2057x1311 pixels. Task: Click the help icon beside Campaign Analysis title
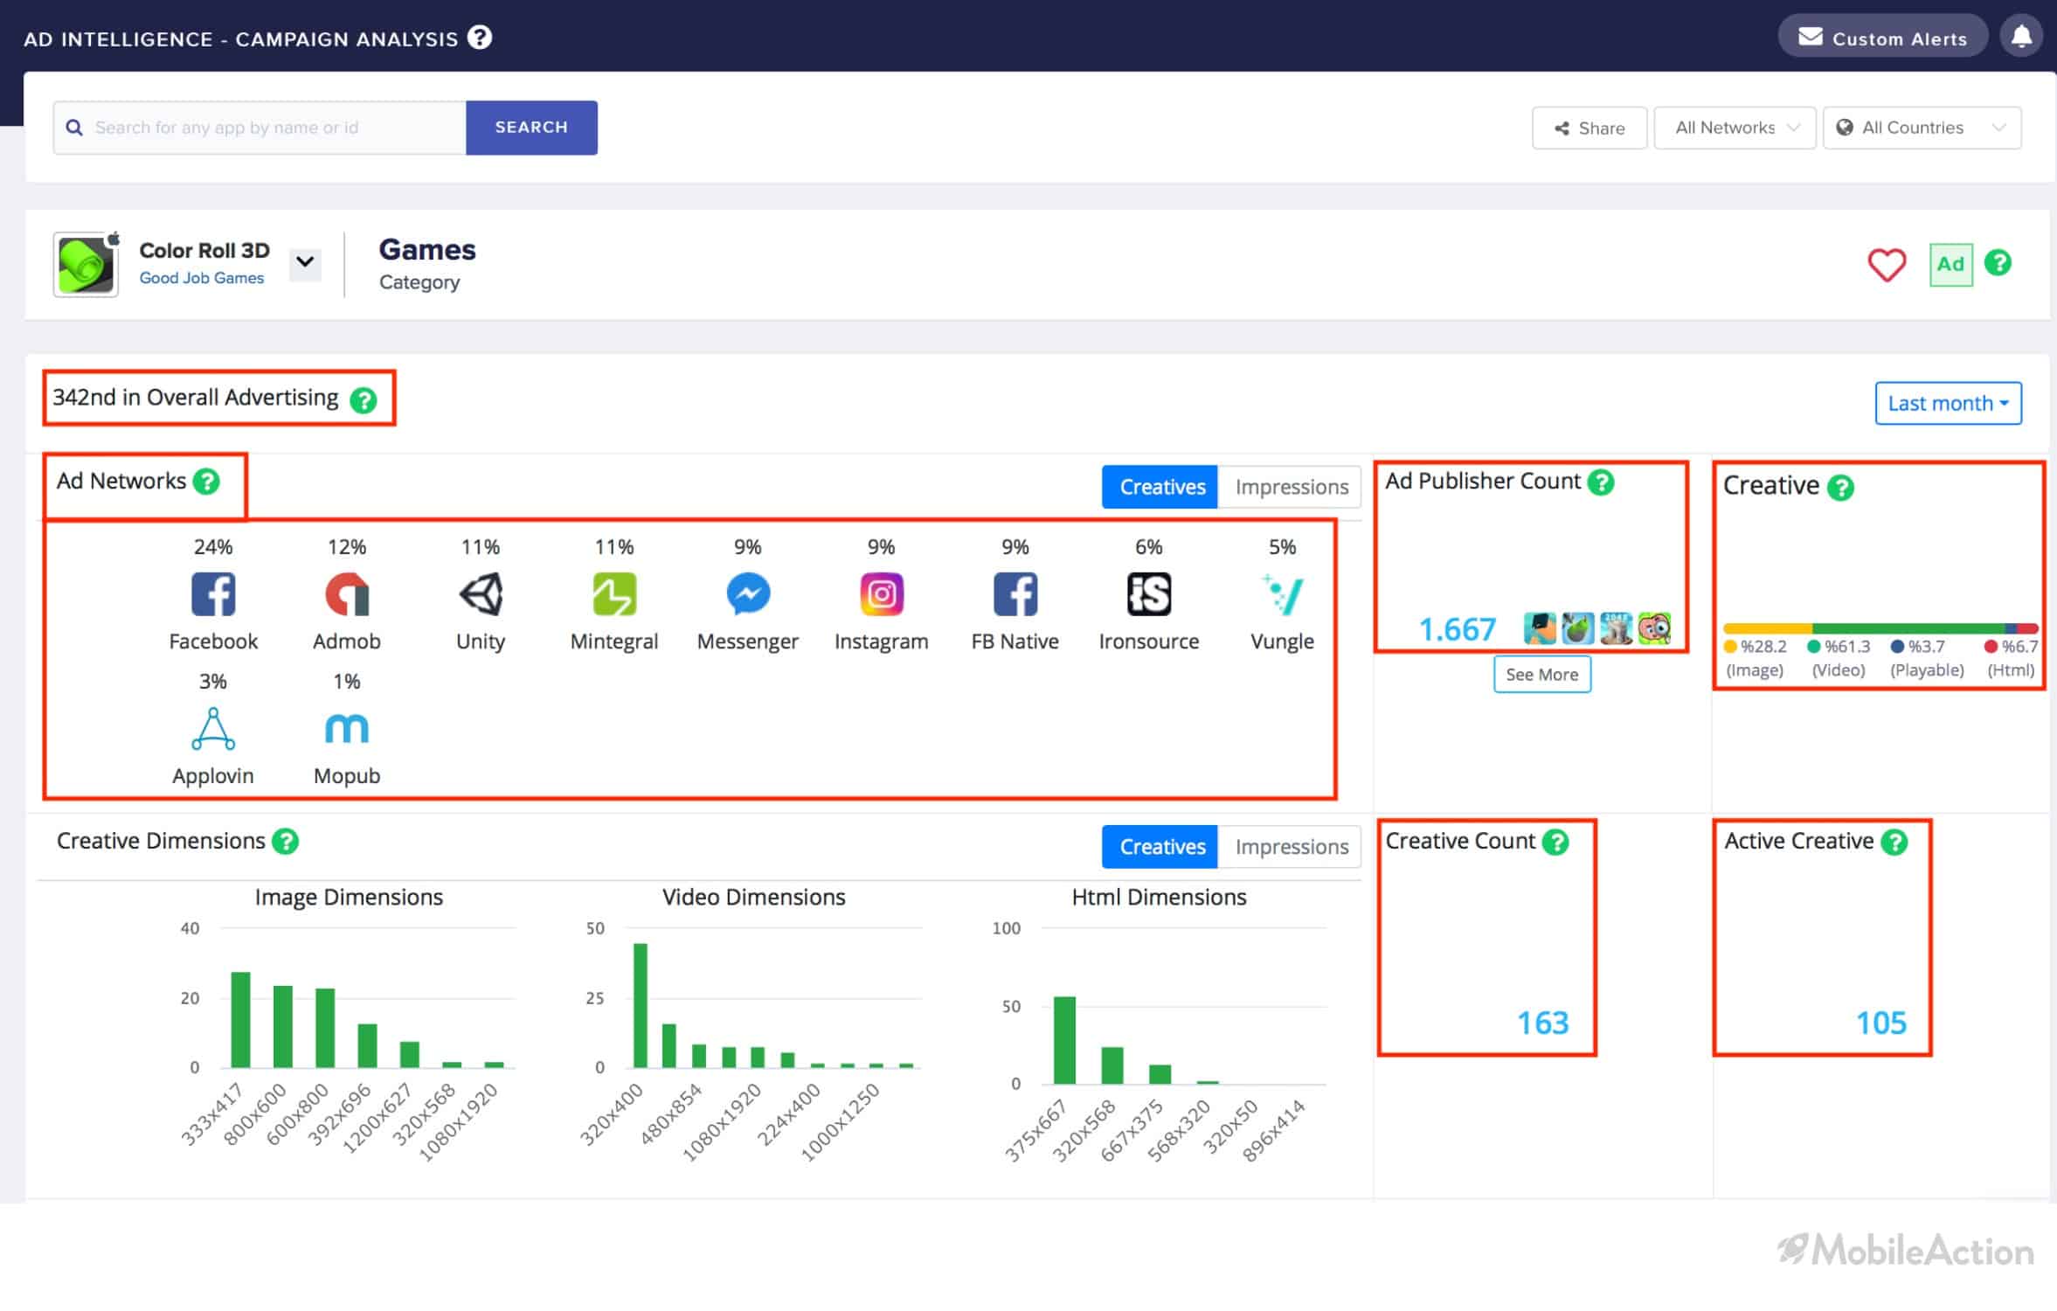(x=480, y=38)
